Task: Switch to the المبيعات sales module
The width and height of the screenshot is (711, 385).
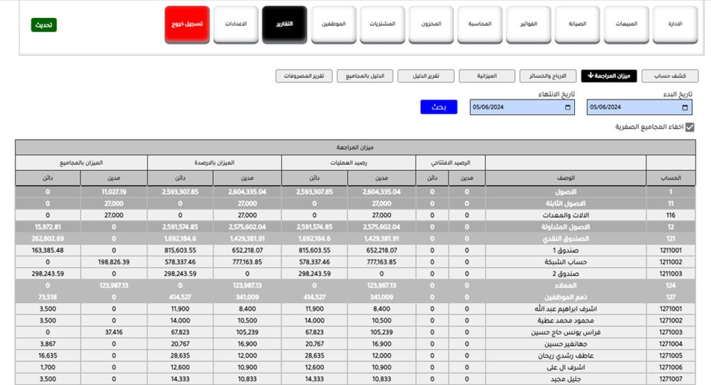Action: click(626, 24)
